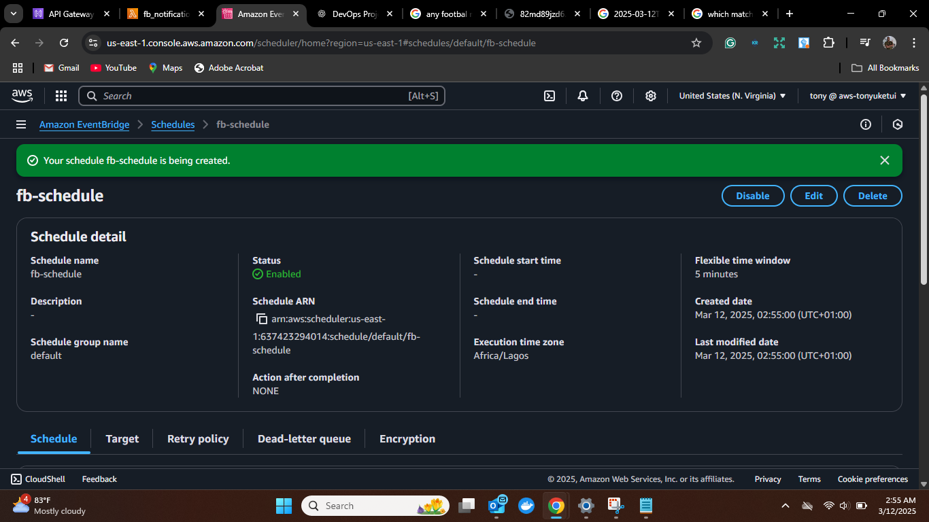Switch to the Schedule tab
Screen dimensions: 929x522
tap(54, 439)
